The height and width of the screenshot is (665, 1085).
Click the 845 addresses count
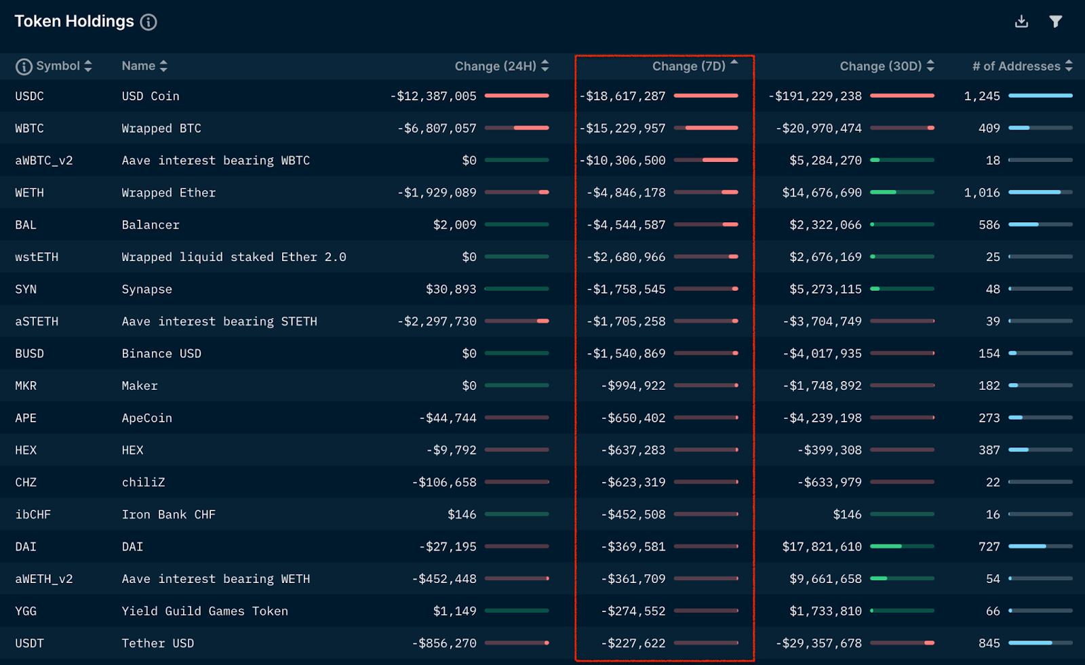coord(989,643)
